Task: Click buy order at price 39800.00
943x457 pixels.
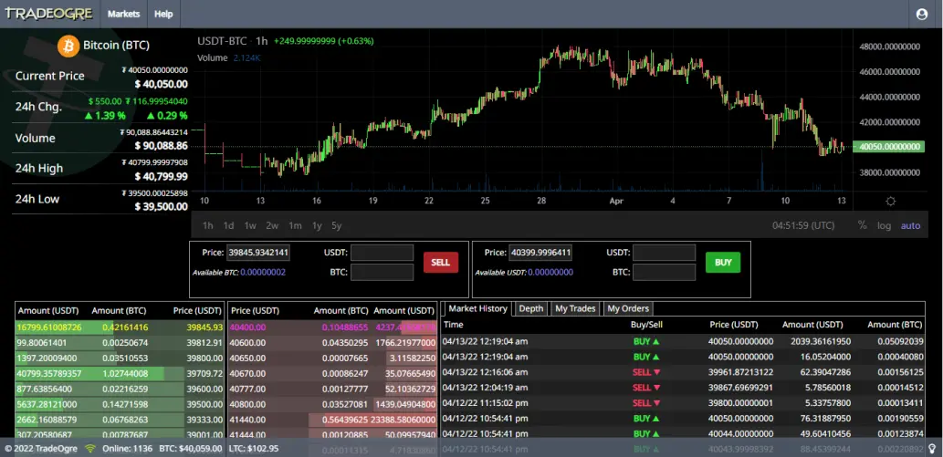Action: 120,358
